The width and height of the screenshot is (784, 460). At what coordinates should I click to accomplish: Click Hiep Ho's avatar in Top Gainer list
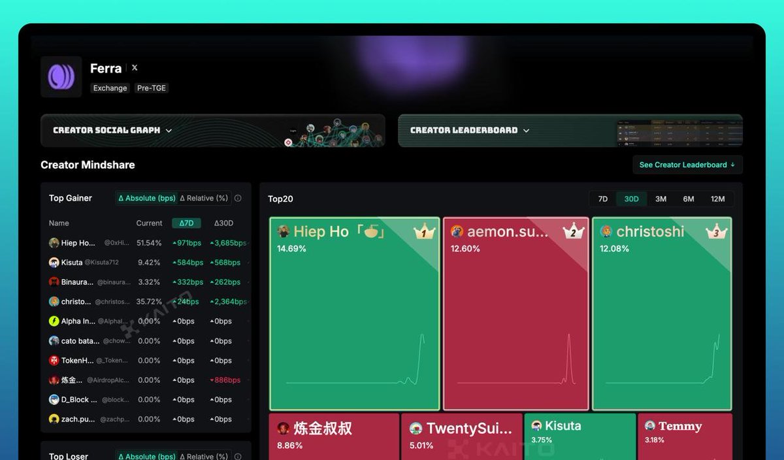[54, 243]
